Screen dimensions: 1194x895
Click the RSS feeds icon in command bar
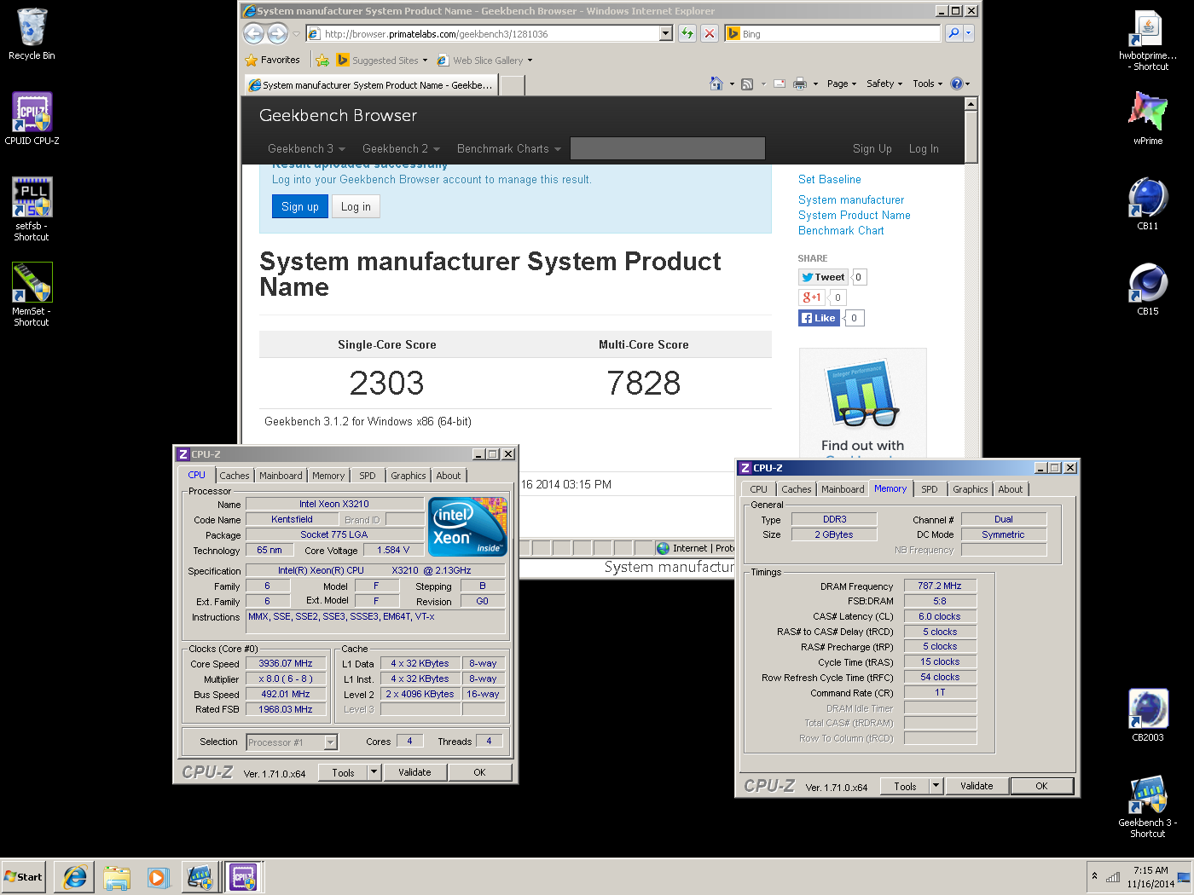tap(747, 84)
